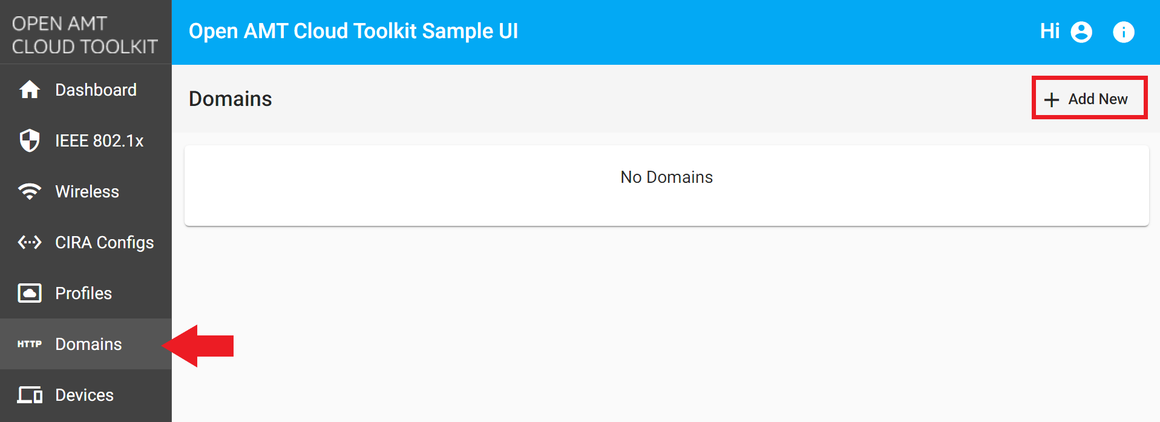
Task: Click the No Domains message card
Action: click(x=666, y=177)
